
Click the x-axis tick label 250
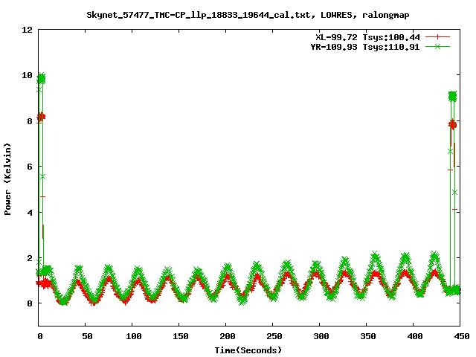pyautogui.click(x=274, y=336)
